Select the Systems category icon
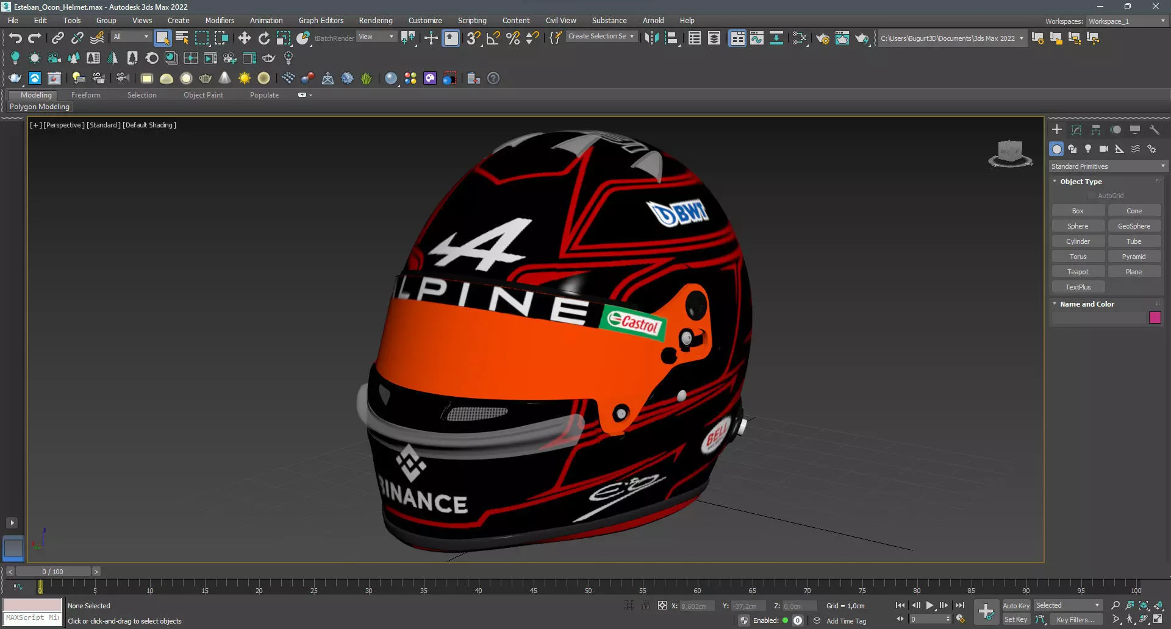 click(x=1151, y=149)
